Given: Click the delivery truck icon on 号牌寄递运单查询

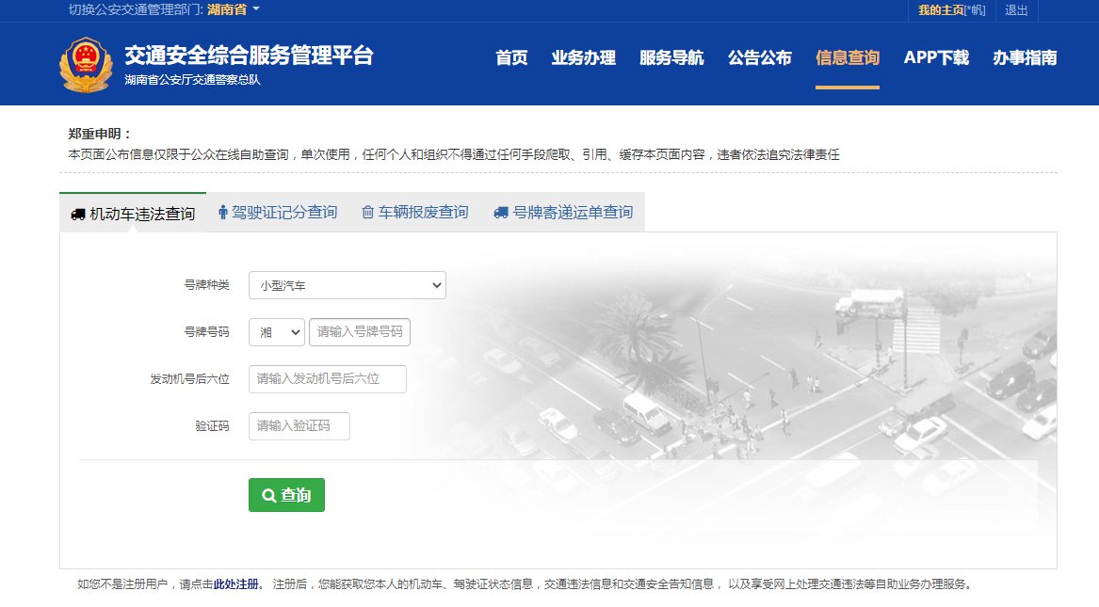Looking at the screenshot, I should [x=501, y=213].
